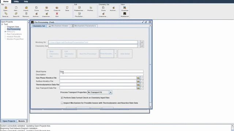Click the red Exit X icon
The image size is (234, 131).
tap(57, 14)
